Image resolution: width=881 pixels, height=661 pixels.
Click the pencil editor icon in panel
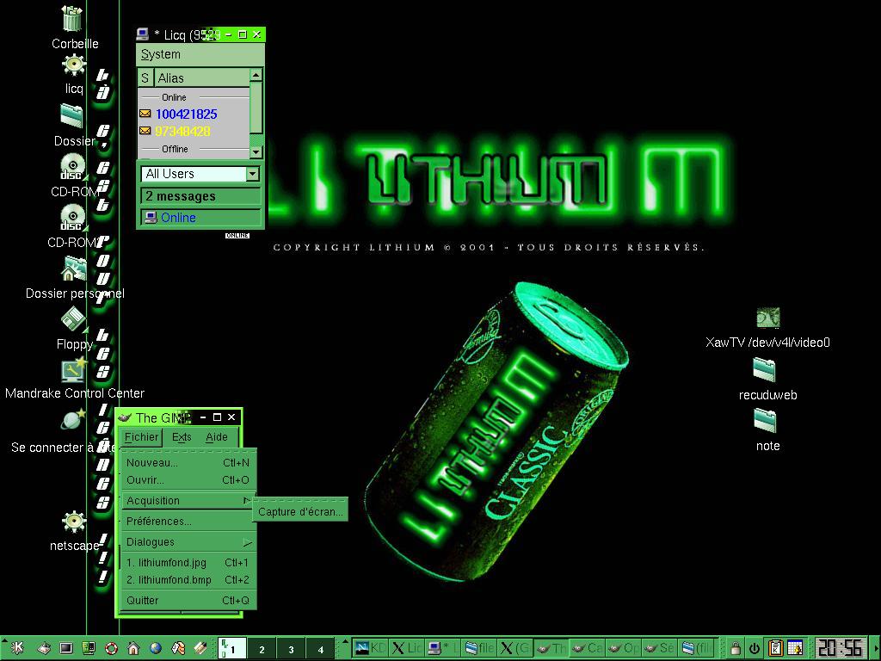click(x=200, y=648)
